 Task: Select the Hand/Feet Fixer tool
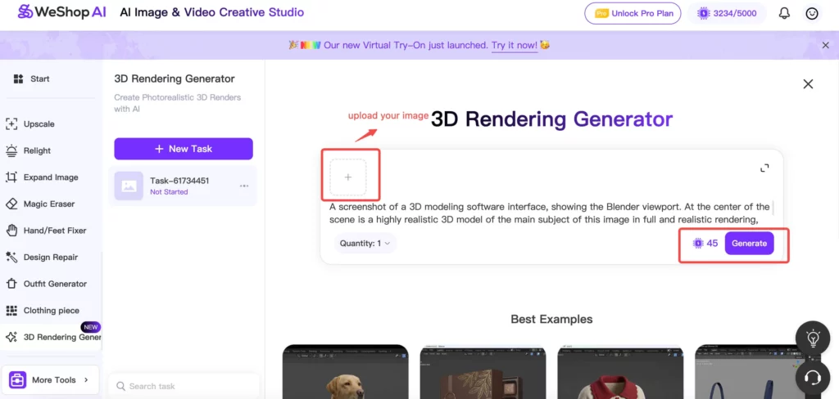point(46,231)
